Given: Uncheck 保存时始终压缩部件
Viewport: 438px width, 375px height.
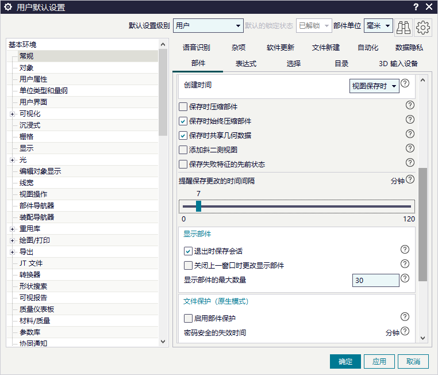Looking at the screenshot, I should click(183, 121).
